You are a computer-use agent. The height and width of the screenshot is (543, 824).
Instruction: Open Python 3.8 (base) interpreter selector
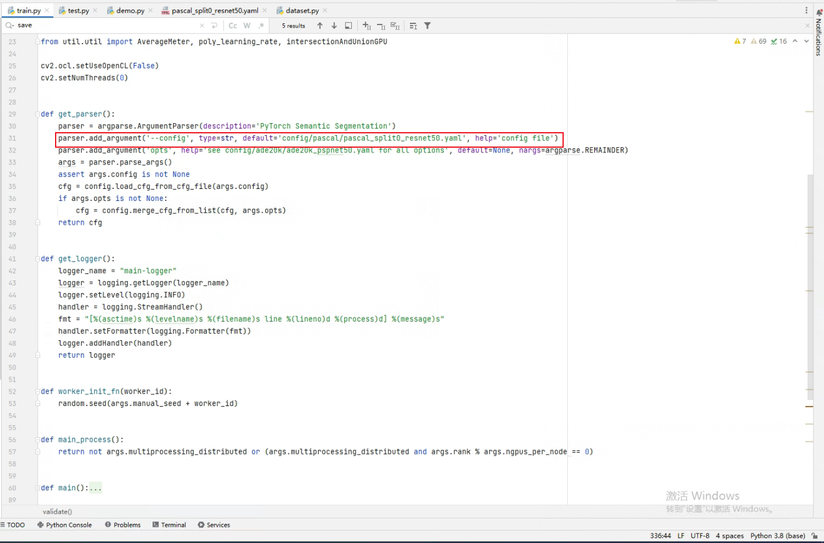point(777,536)
